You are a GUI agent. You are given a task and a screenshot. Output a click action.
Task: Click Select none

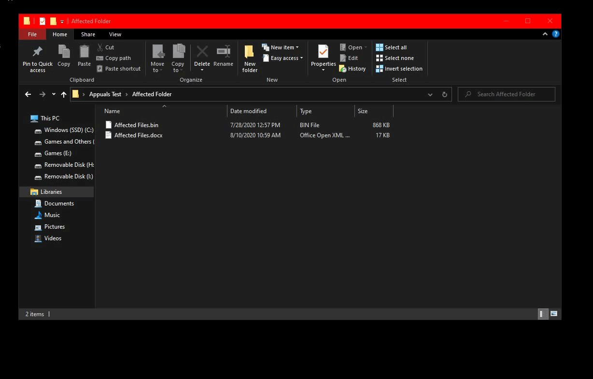(x=395, y=58)
